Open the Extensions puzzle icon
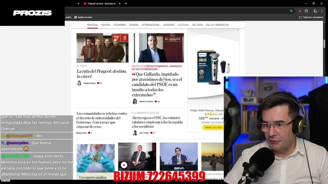 [306, 11]
